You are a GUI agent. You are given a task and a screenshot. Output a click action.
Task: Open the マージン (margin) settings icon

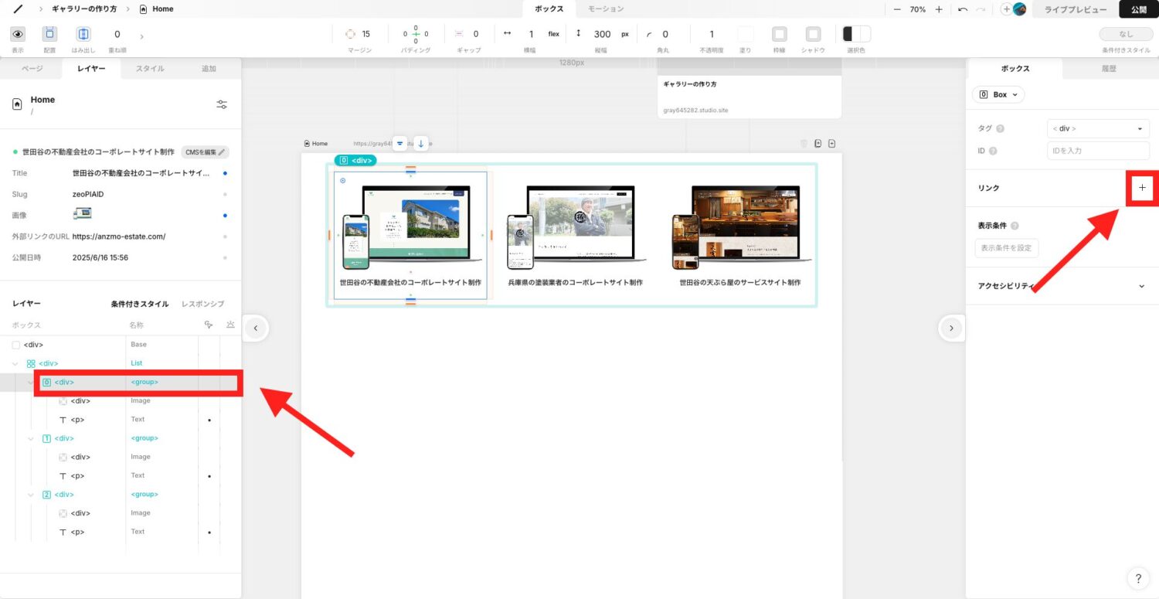point(352,33)
